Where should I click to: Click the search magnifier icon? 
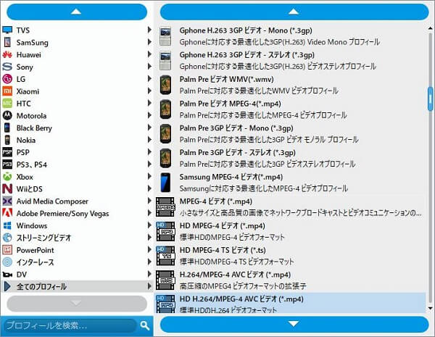[x=145, y=325]
